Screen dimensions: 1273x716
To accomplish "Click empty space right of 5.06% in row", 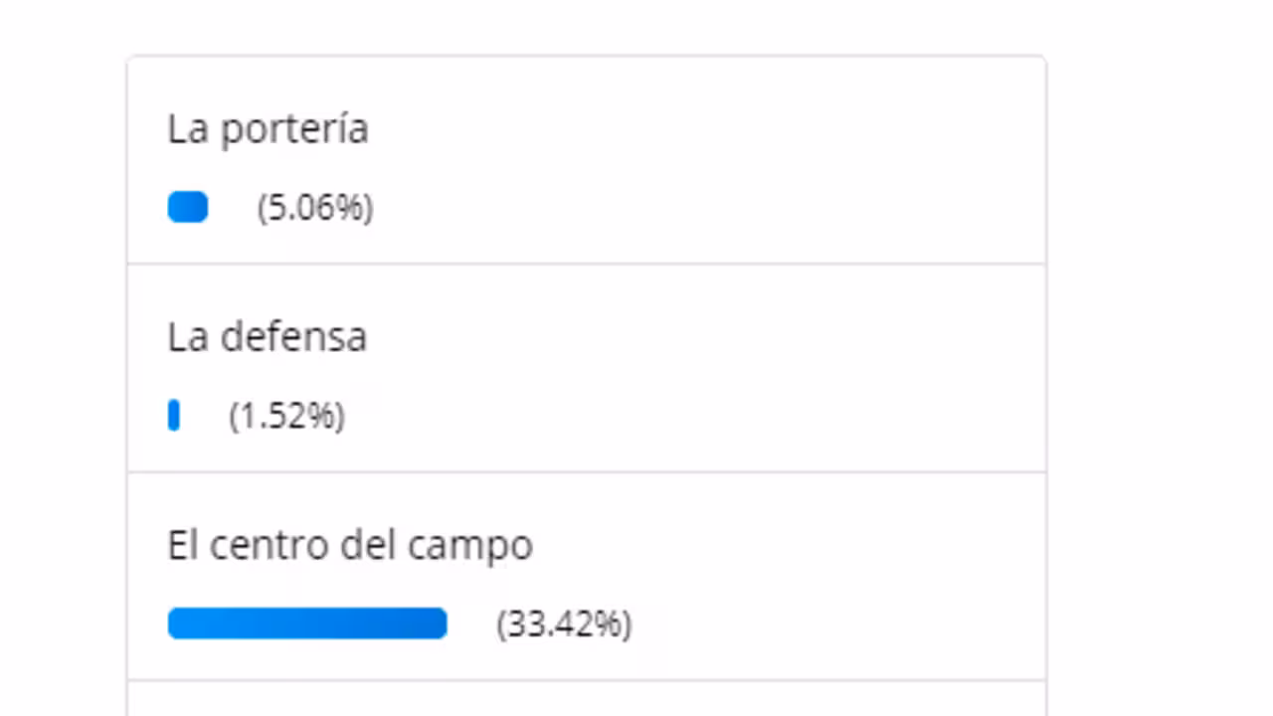I will (696, 208).
